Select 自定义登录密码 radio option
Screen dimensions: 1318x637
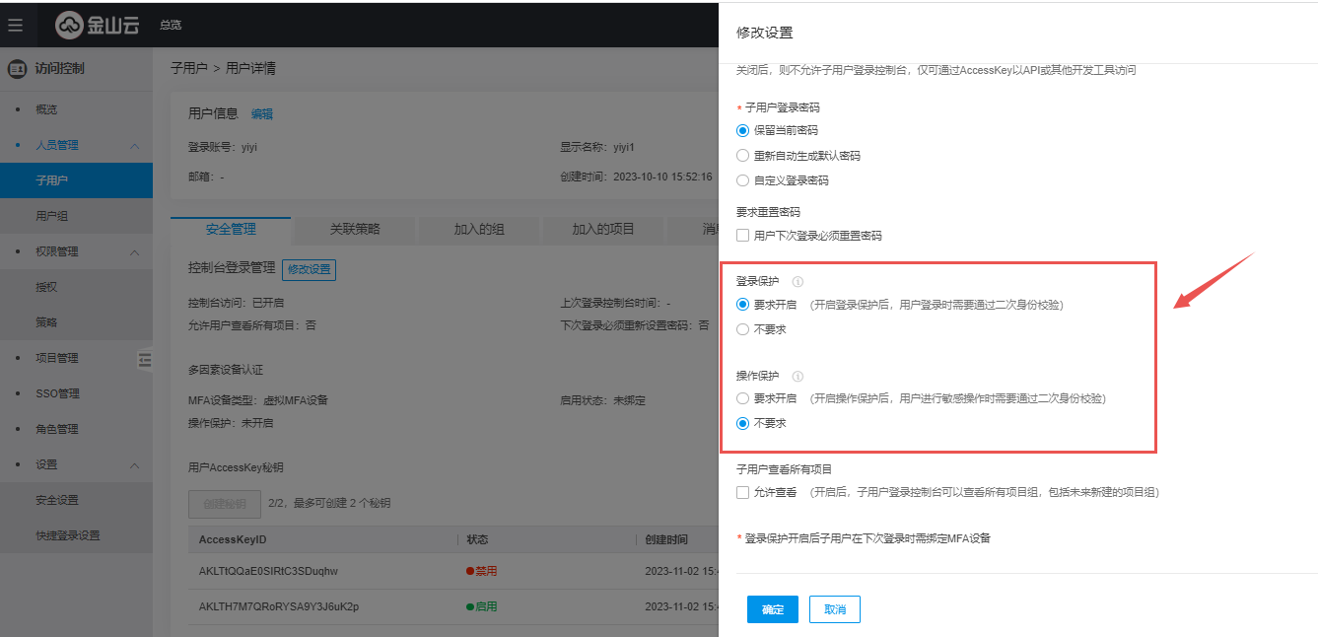coord(743,180)
